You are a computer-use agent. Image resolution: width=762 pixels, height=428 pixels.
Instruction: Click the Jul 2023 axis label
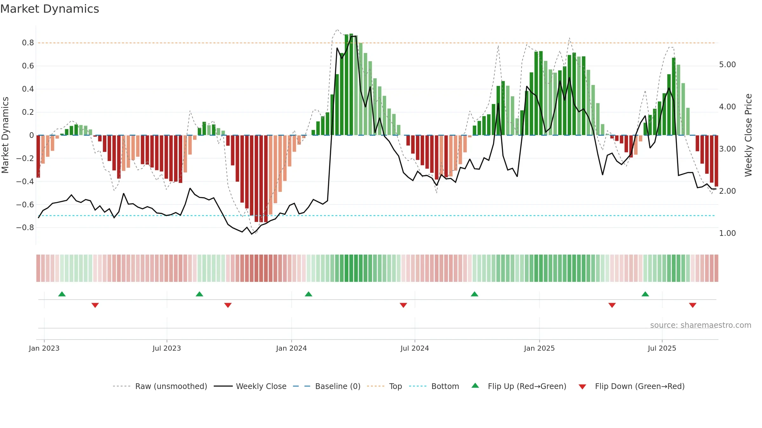(167, 348)
